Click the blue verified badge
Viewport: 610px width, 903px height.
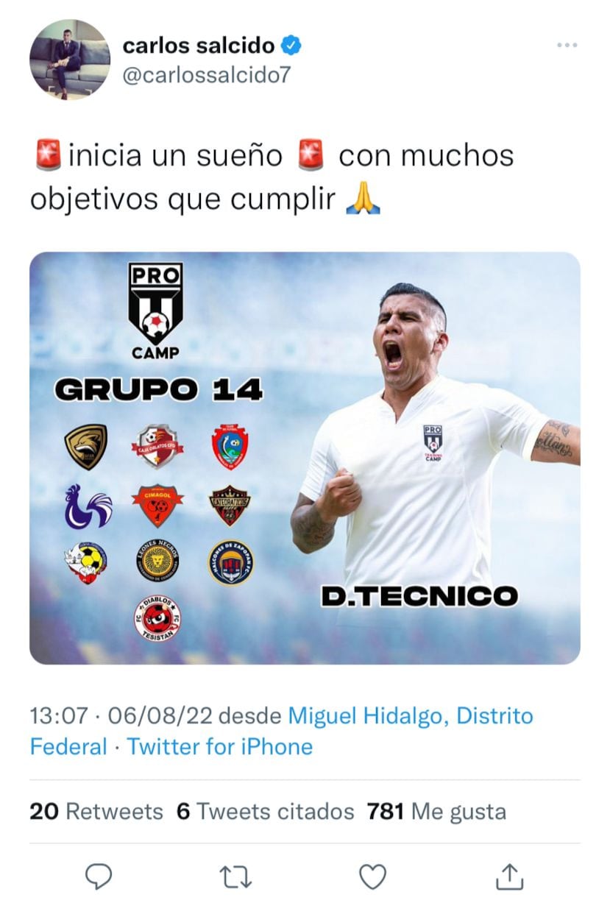click(291, 46)
